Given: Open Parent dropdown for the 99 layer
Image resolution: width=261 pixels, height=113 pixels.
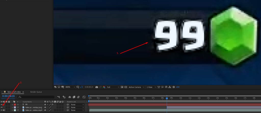Looking at the screenshot, I should [x=77, y=105].
